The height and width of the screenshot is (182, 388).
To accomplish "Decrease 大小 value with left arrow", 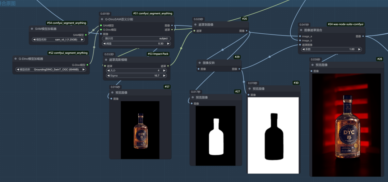I will [x=108, y=71].
